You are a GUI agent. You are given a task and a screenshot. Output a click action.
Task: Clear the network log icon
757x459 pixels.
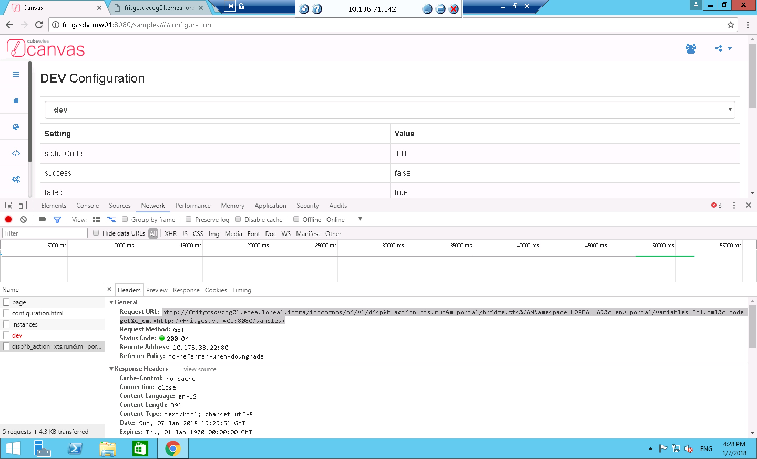23,219
